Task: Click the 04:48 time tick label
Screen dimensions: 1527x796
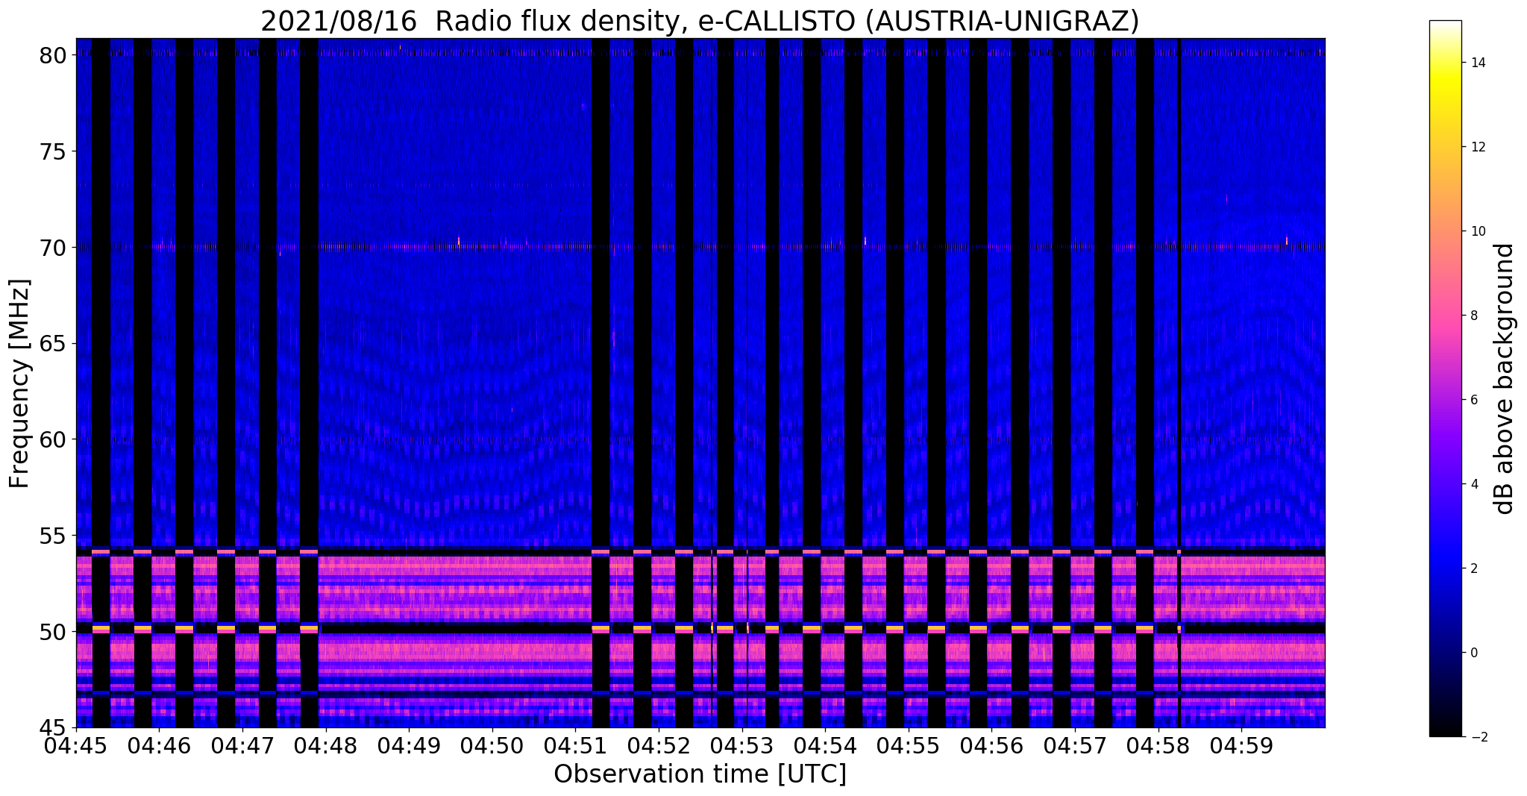Action: point(326,746)
